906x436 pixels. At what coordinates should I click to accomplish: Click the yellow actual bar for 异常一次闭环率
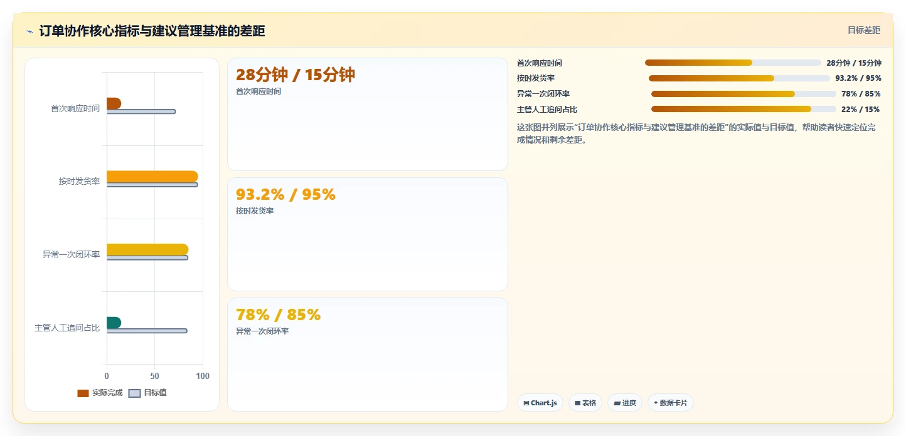tap(147, 249)
